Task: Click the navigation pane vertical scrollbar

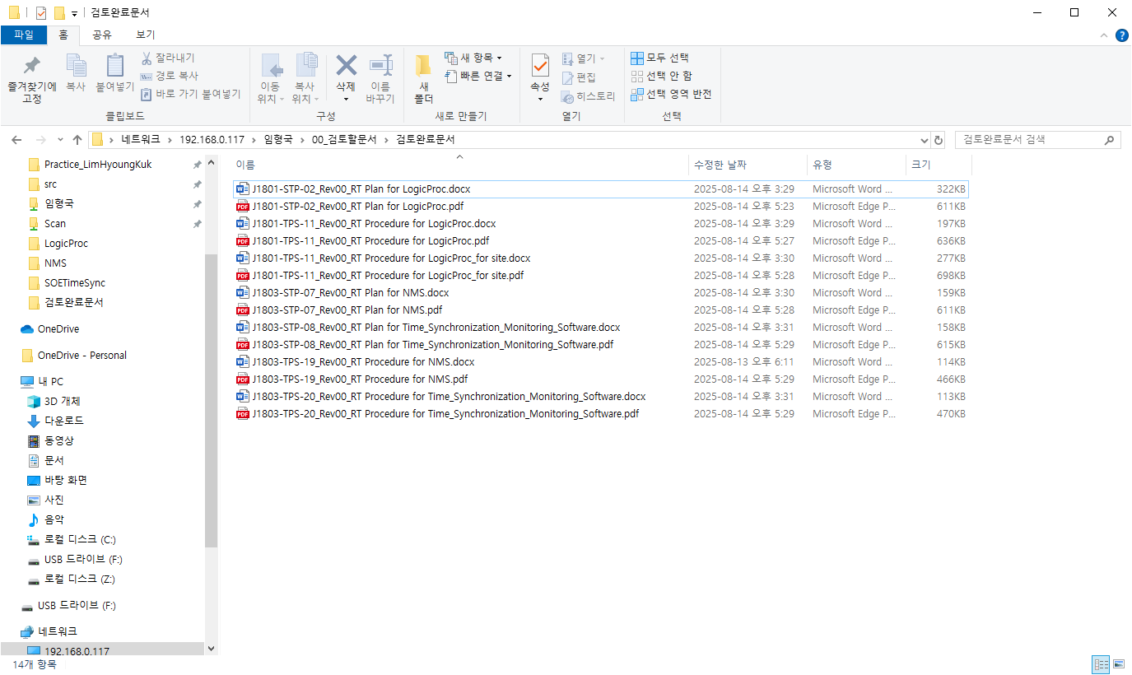Action: 212,395
